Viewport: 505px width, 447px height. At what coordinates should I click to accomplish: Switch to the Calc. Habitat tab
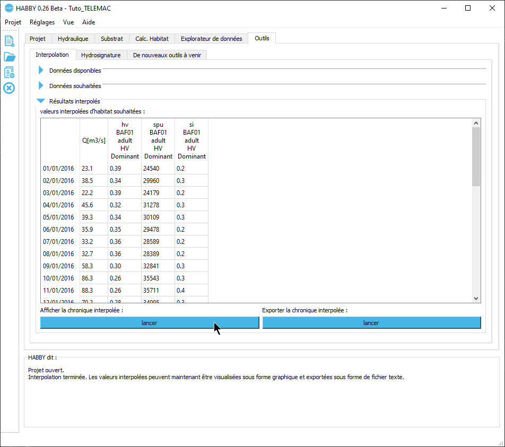coord(152,39)
